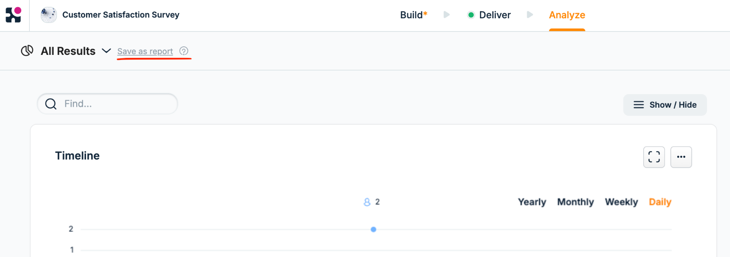Switch the timeline to Yearly view
730x257 pixels.
coord(532,202)
